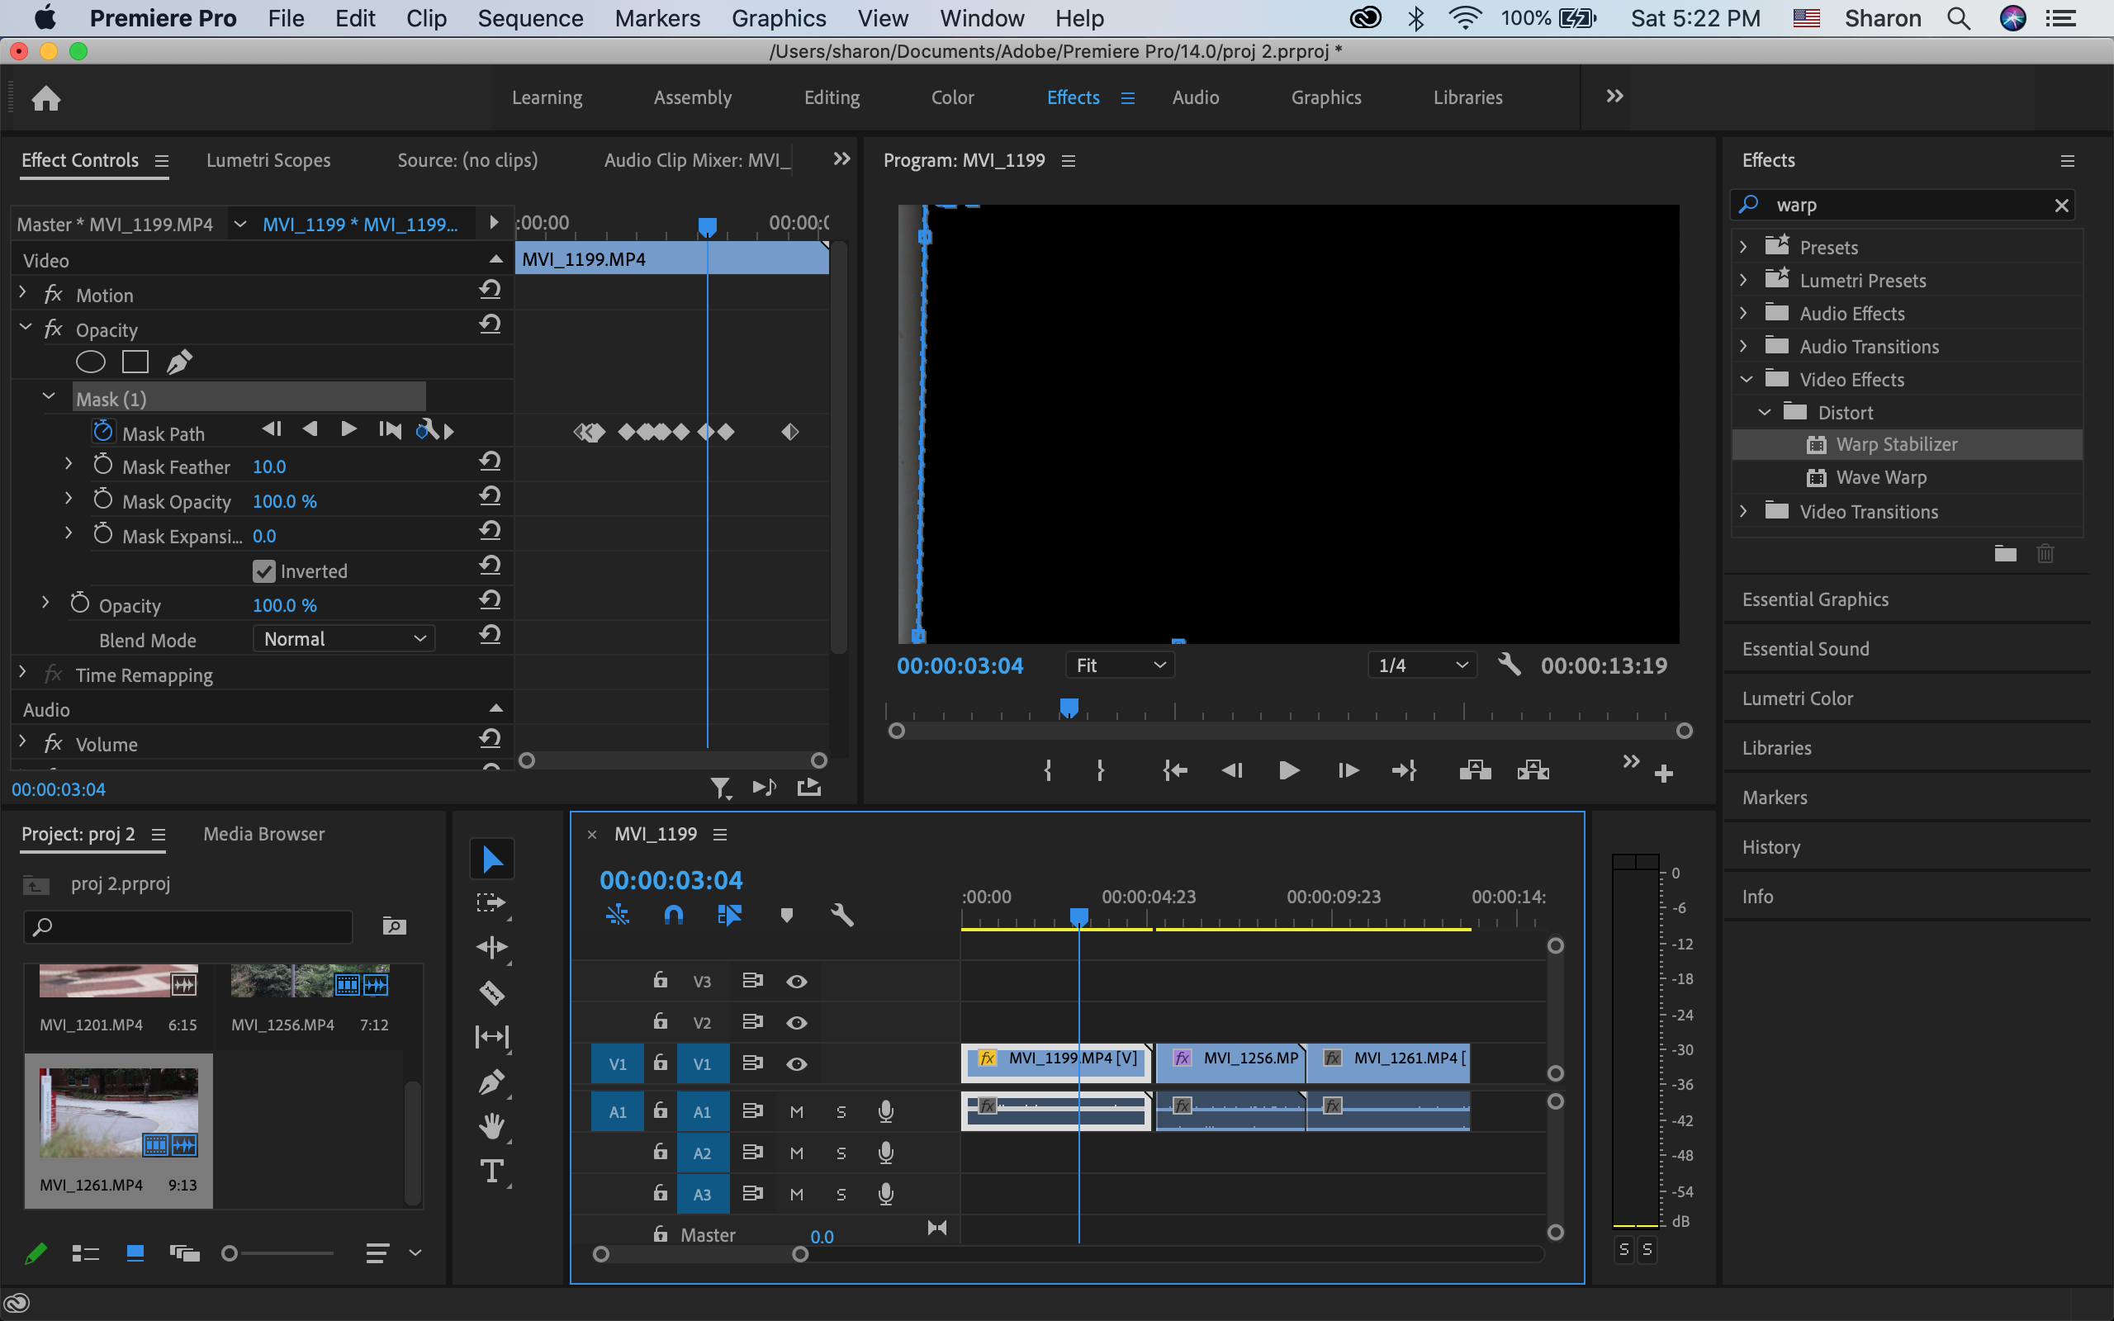Screen dimensions: 2114x1321
Task: Click Export Frame in Effect Controls
Action: click(x=809, y=788)
